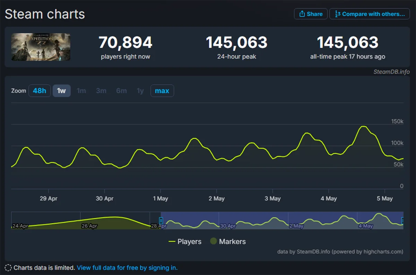The image size is (416, 275).
Task: Click the all-time peak 17 hours ago text
Action: click(348, 57)
